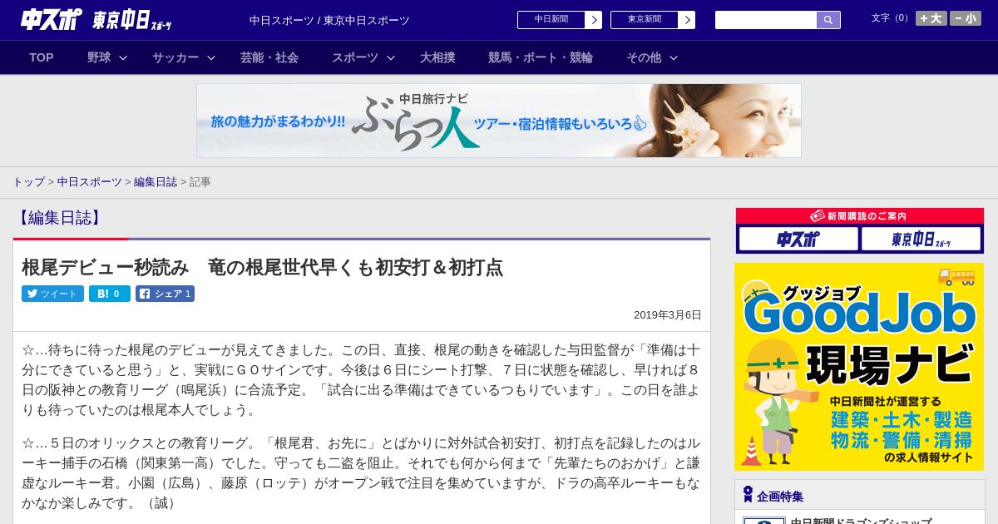The width and height of the screenshot is (998, 524).
Task: Expand the 野球 chevron arrow
Action: (123, 57)
